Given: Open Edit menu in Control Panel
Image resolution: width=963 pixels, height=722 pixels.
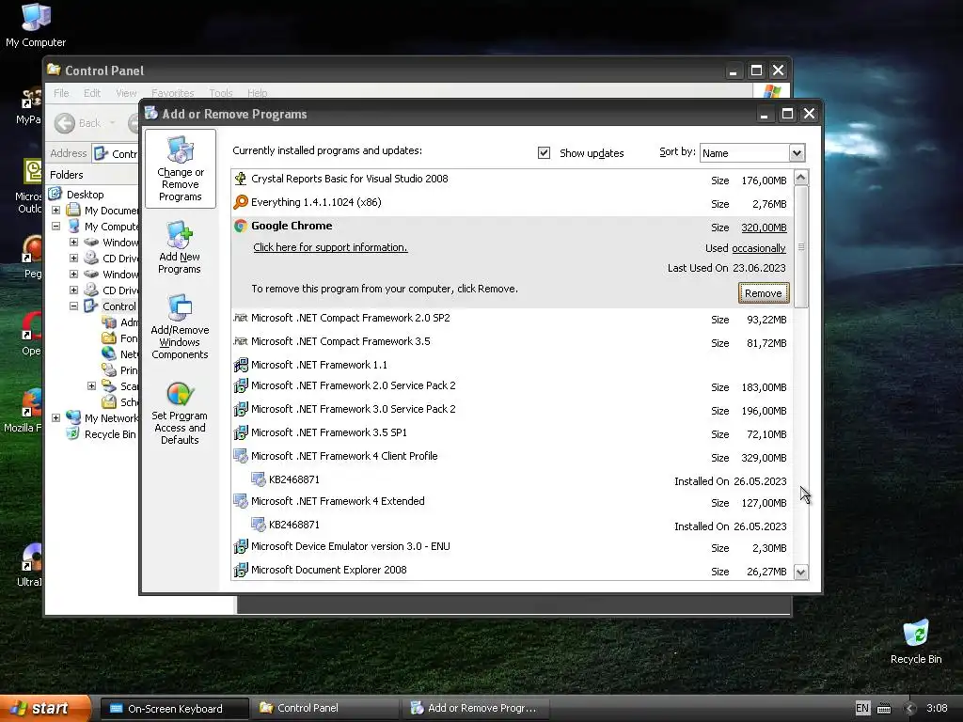Looking at the screenshot, I should click(92, 93).
